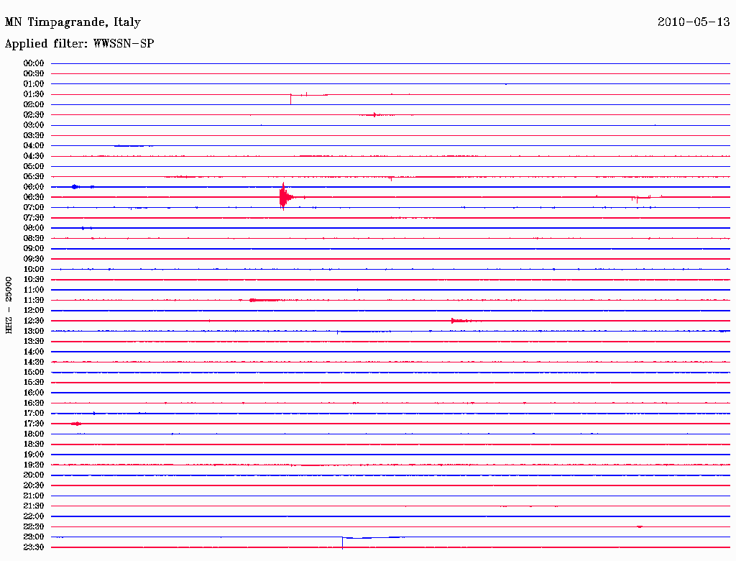Click the 01:30 time label

tap(34, 94)
